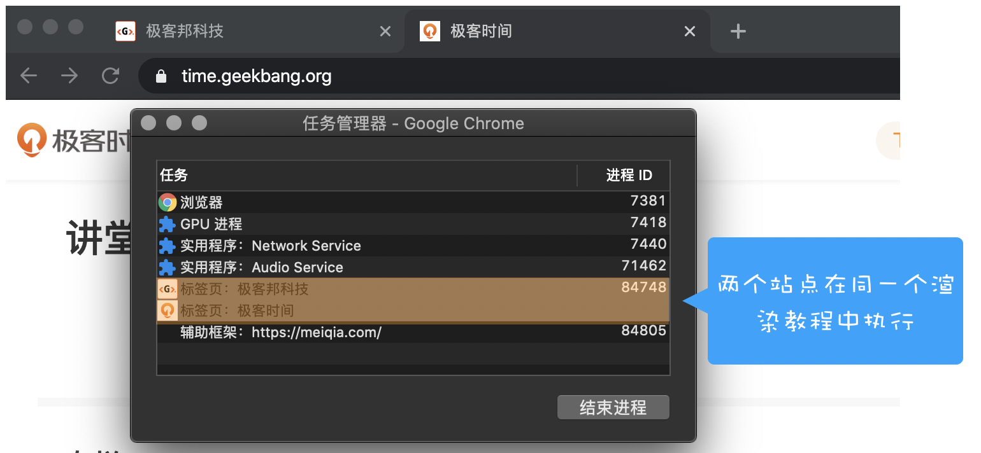Close the 极客邦科技 tab
The height and width of the screenshot is (453, 981).
click(x=385, y=31)
